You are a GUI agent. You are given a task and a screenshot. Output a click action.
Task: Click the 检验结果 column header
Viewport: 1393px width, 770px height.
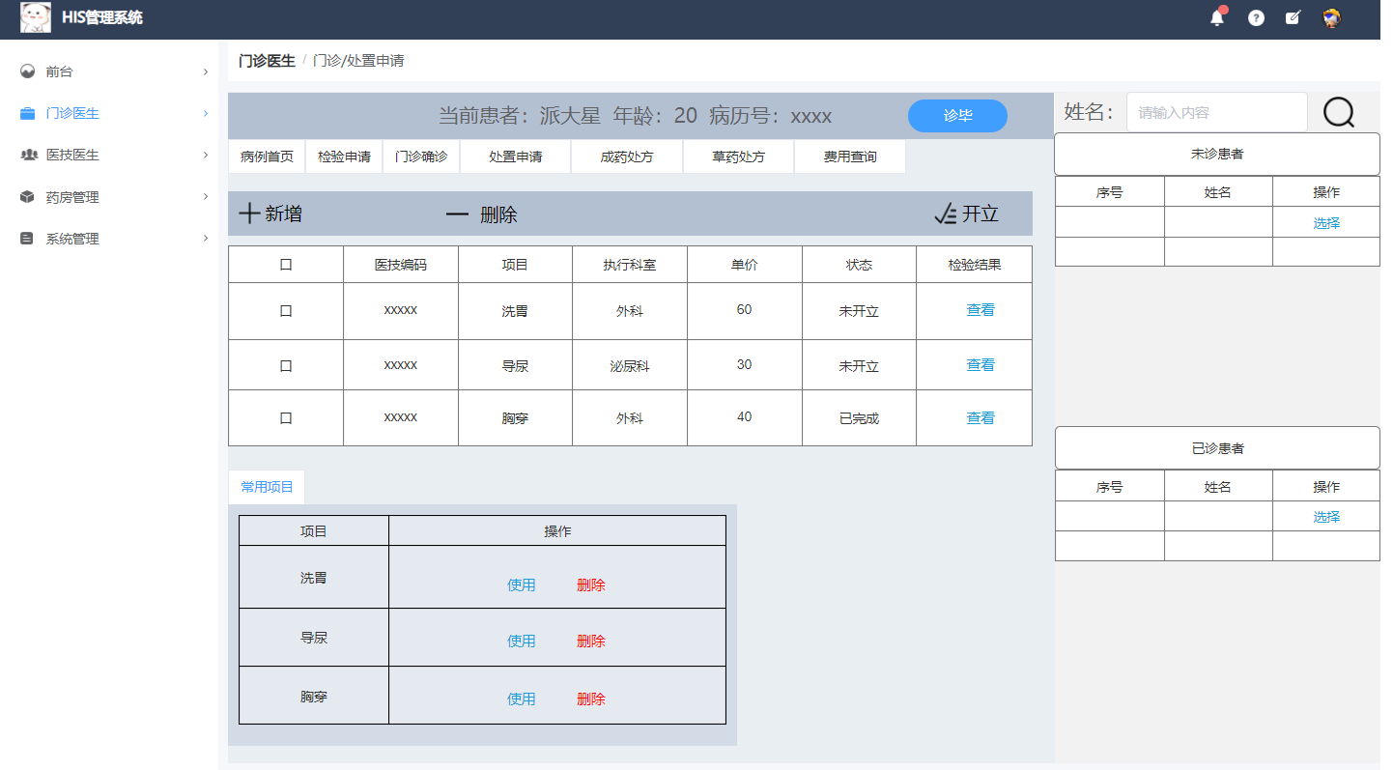tap(975, 265)
